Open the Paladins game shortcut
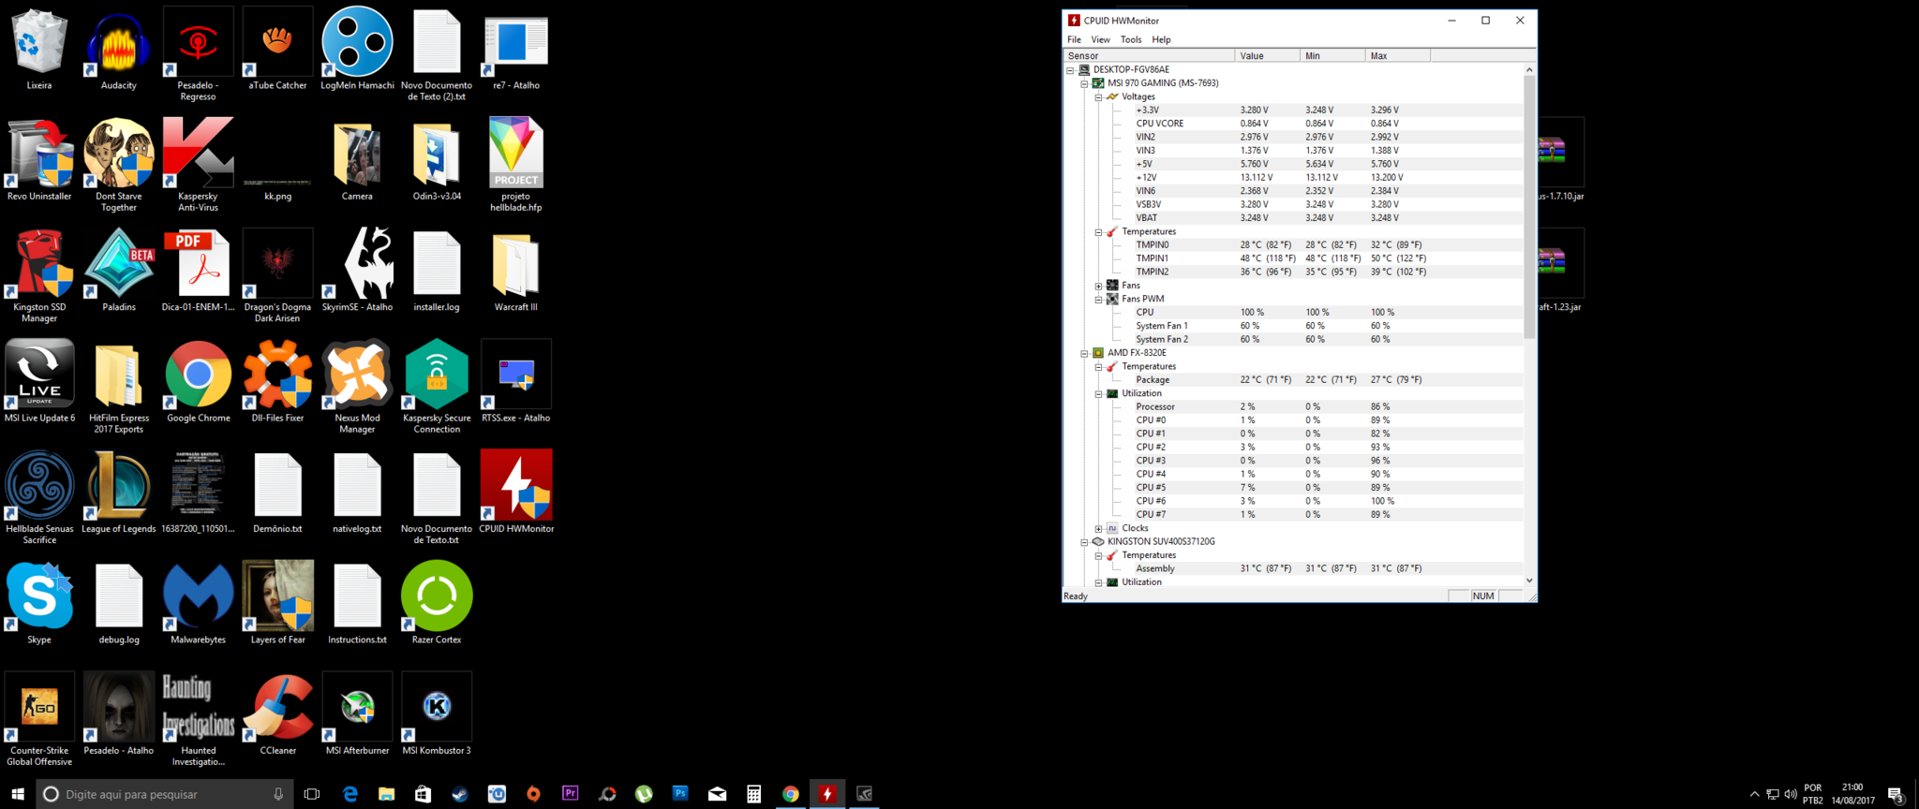 click(119, 271)
